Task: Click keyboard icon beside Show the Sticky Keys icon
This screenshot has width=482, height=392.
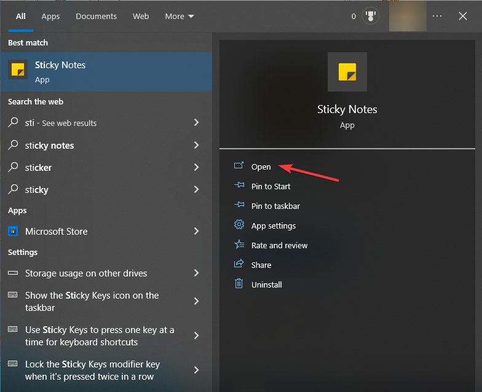Action: point(12,295)
